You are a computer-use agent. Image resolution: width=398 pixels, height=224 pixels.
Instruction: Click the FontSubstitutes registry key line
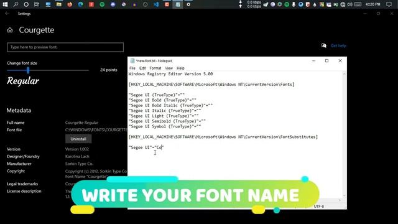(223, 137)
